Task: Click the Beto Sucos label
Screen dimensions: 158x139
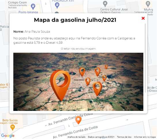Action: pos(10,120)
